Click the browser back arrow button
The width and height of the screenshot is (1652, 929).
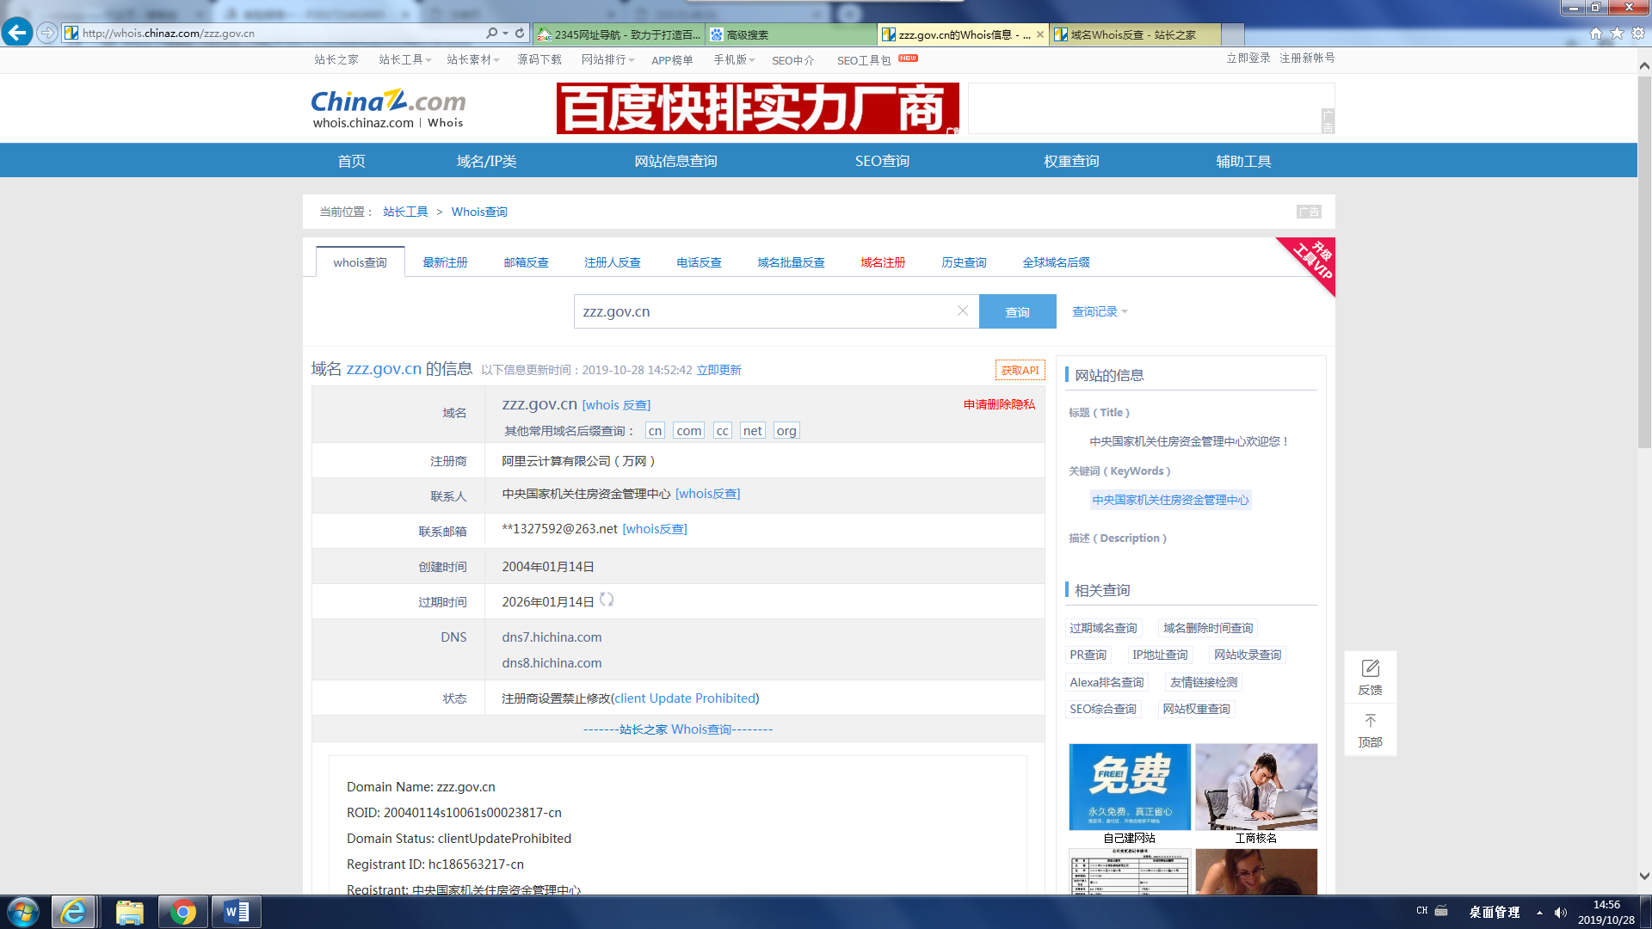coord(16,33)
